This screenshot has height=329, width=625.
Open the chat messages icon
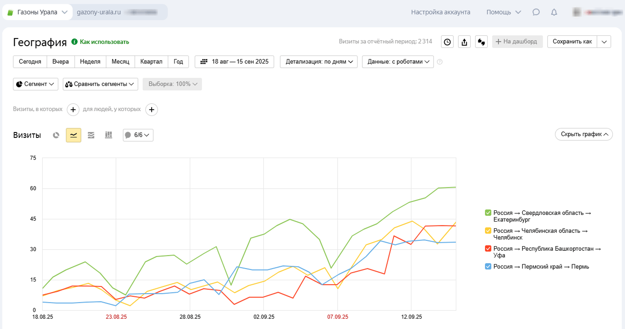coord(536,12)
